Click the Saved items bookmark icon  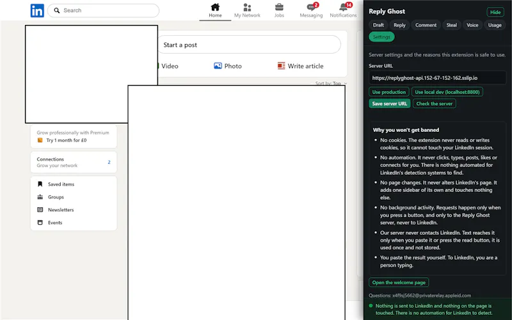click(40, 184)
